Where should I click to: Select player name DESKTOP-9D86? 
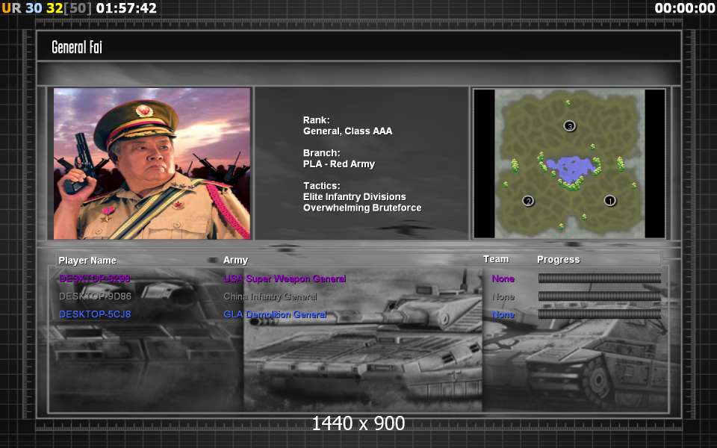(95, 296)
